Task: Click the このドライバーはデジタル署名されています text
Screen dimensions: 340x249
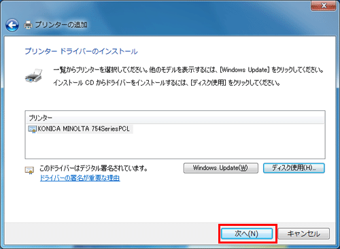Action: [94, 168]
